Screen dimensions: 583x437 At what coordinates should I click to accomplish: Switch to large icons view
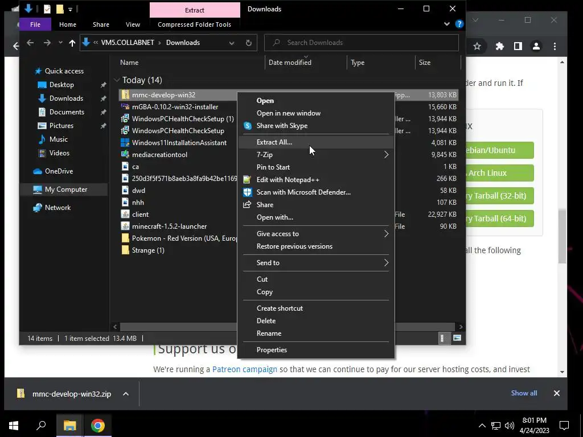coord(457,338)
